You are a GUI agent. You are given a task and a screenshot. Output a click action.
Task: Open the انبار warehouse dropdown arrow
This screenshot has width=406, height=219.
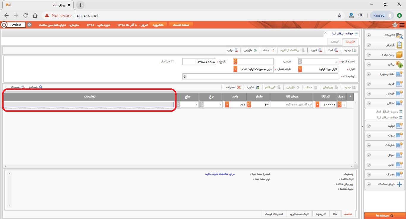click(x=300, y=69)
